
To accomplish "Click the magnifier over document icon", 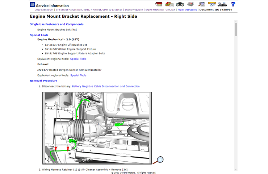I will [x=201, y=4].
